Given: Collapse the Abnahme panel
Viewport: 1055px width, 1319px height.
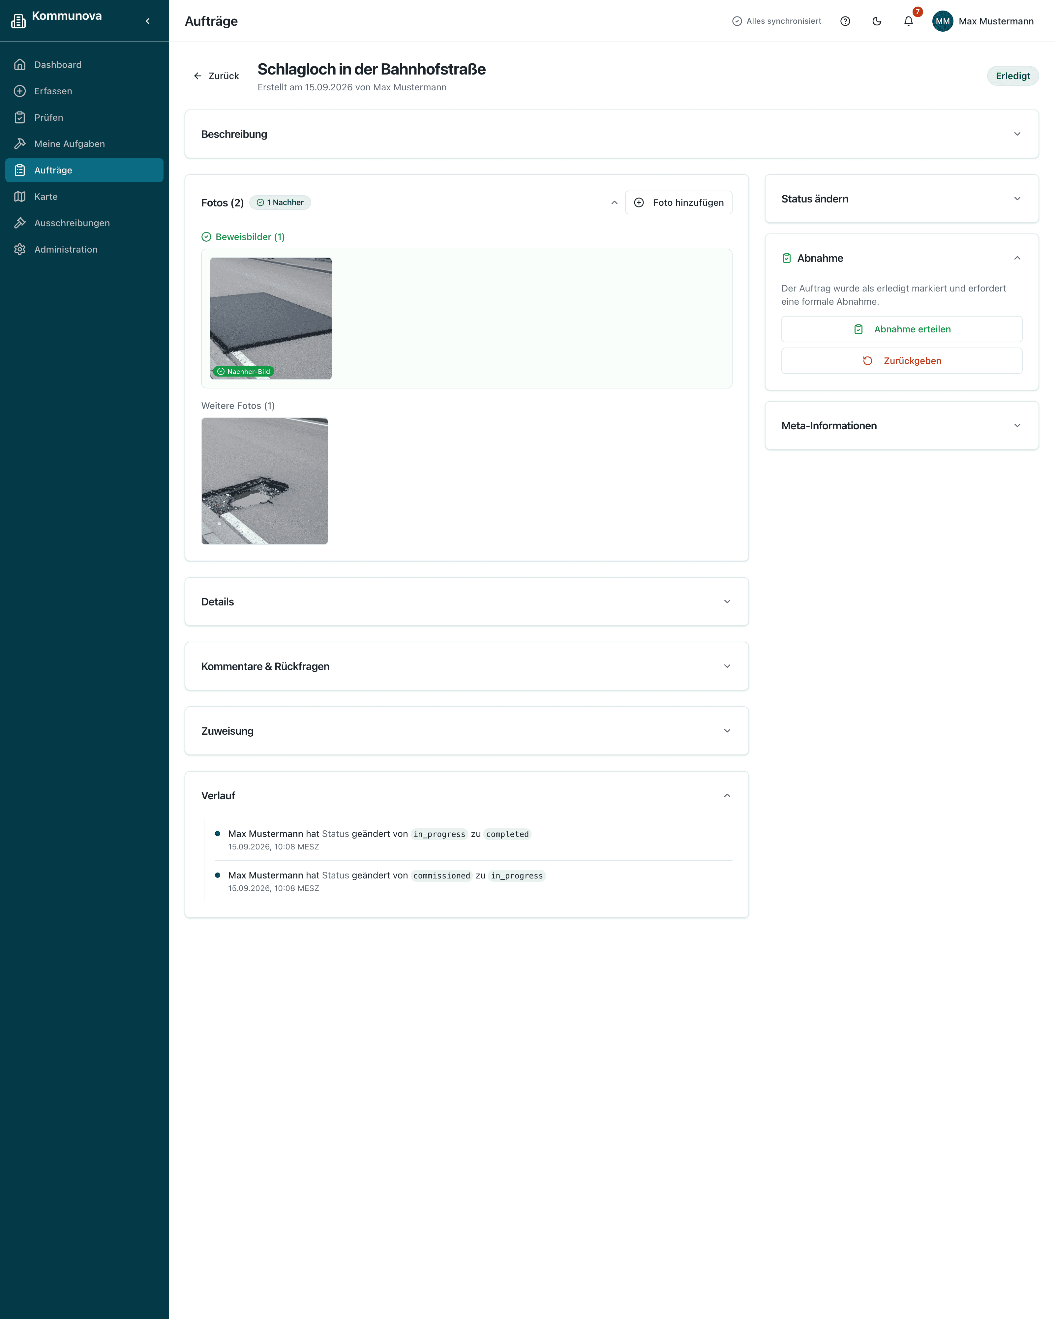Looking at the screenshot, I should [1017, 258].
